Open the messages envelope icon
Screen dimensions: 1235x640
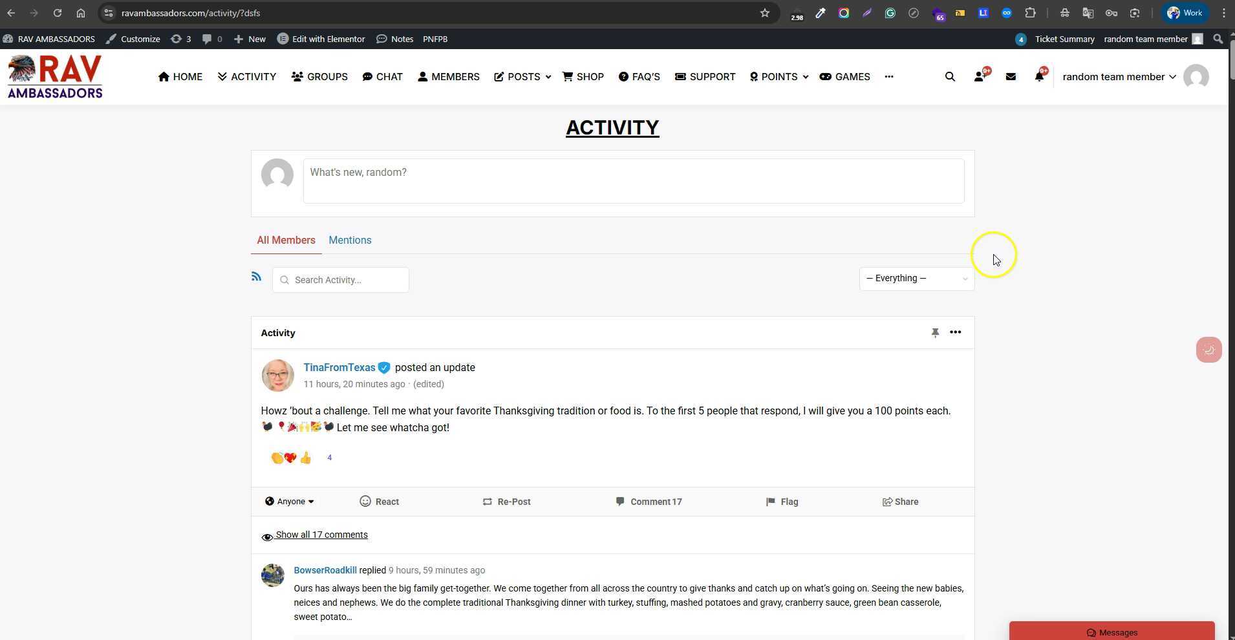1011,76
